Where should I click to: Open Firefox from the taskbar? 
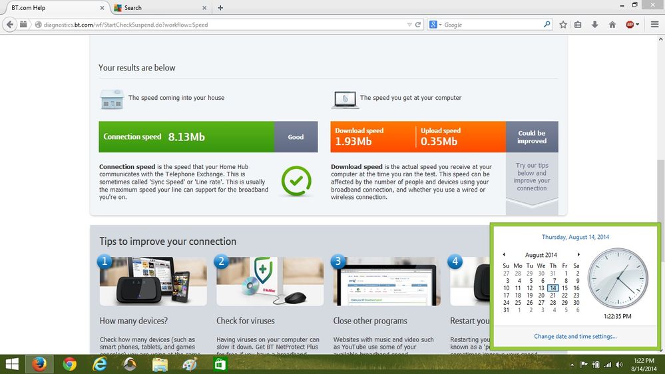pyautogui.click(x=39, y=364)
